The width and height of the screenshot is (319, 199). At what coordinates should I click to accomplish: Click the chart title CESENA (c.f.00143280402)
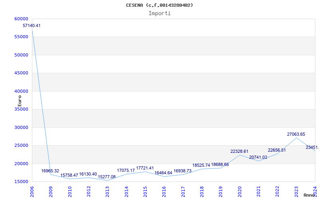(x=159, y=5)
